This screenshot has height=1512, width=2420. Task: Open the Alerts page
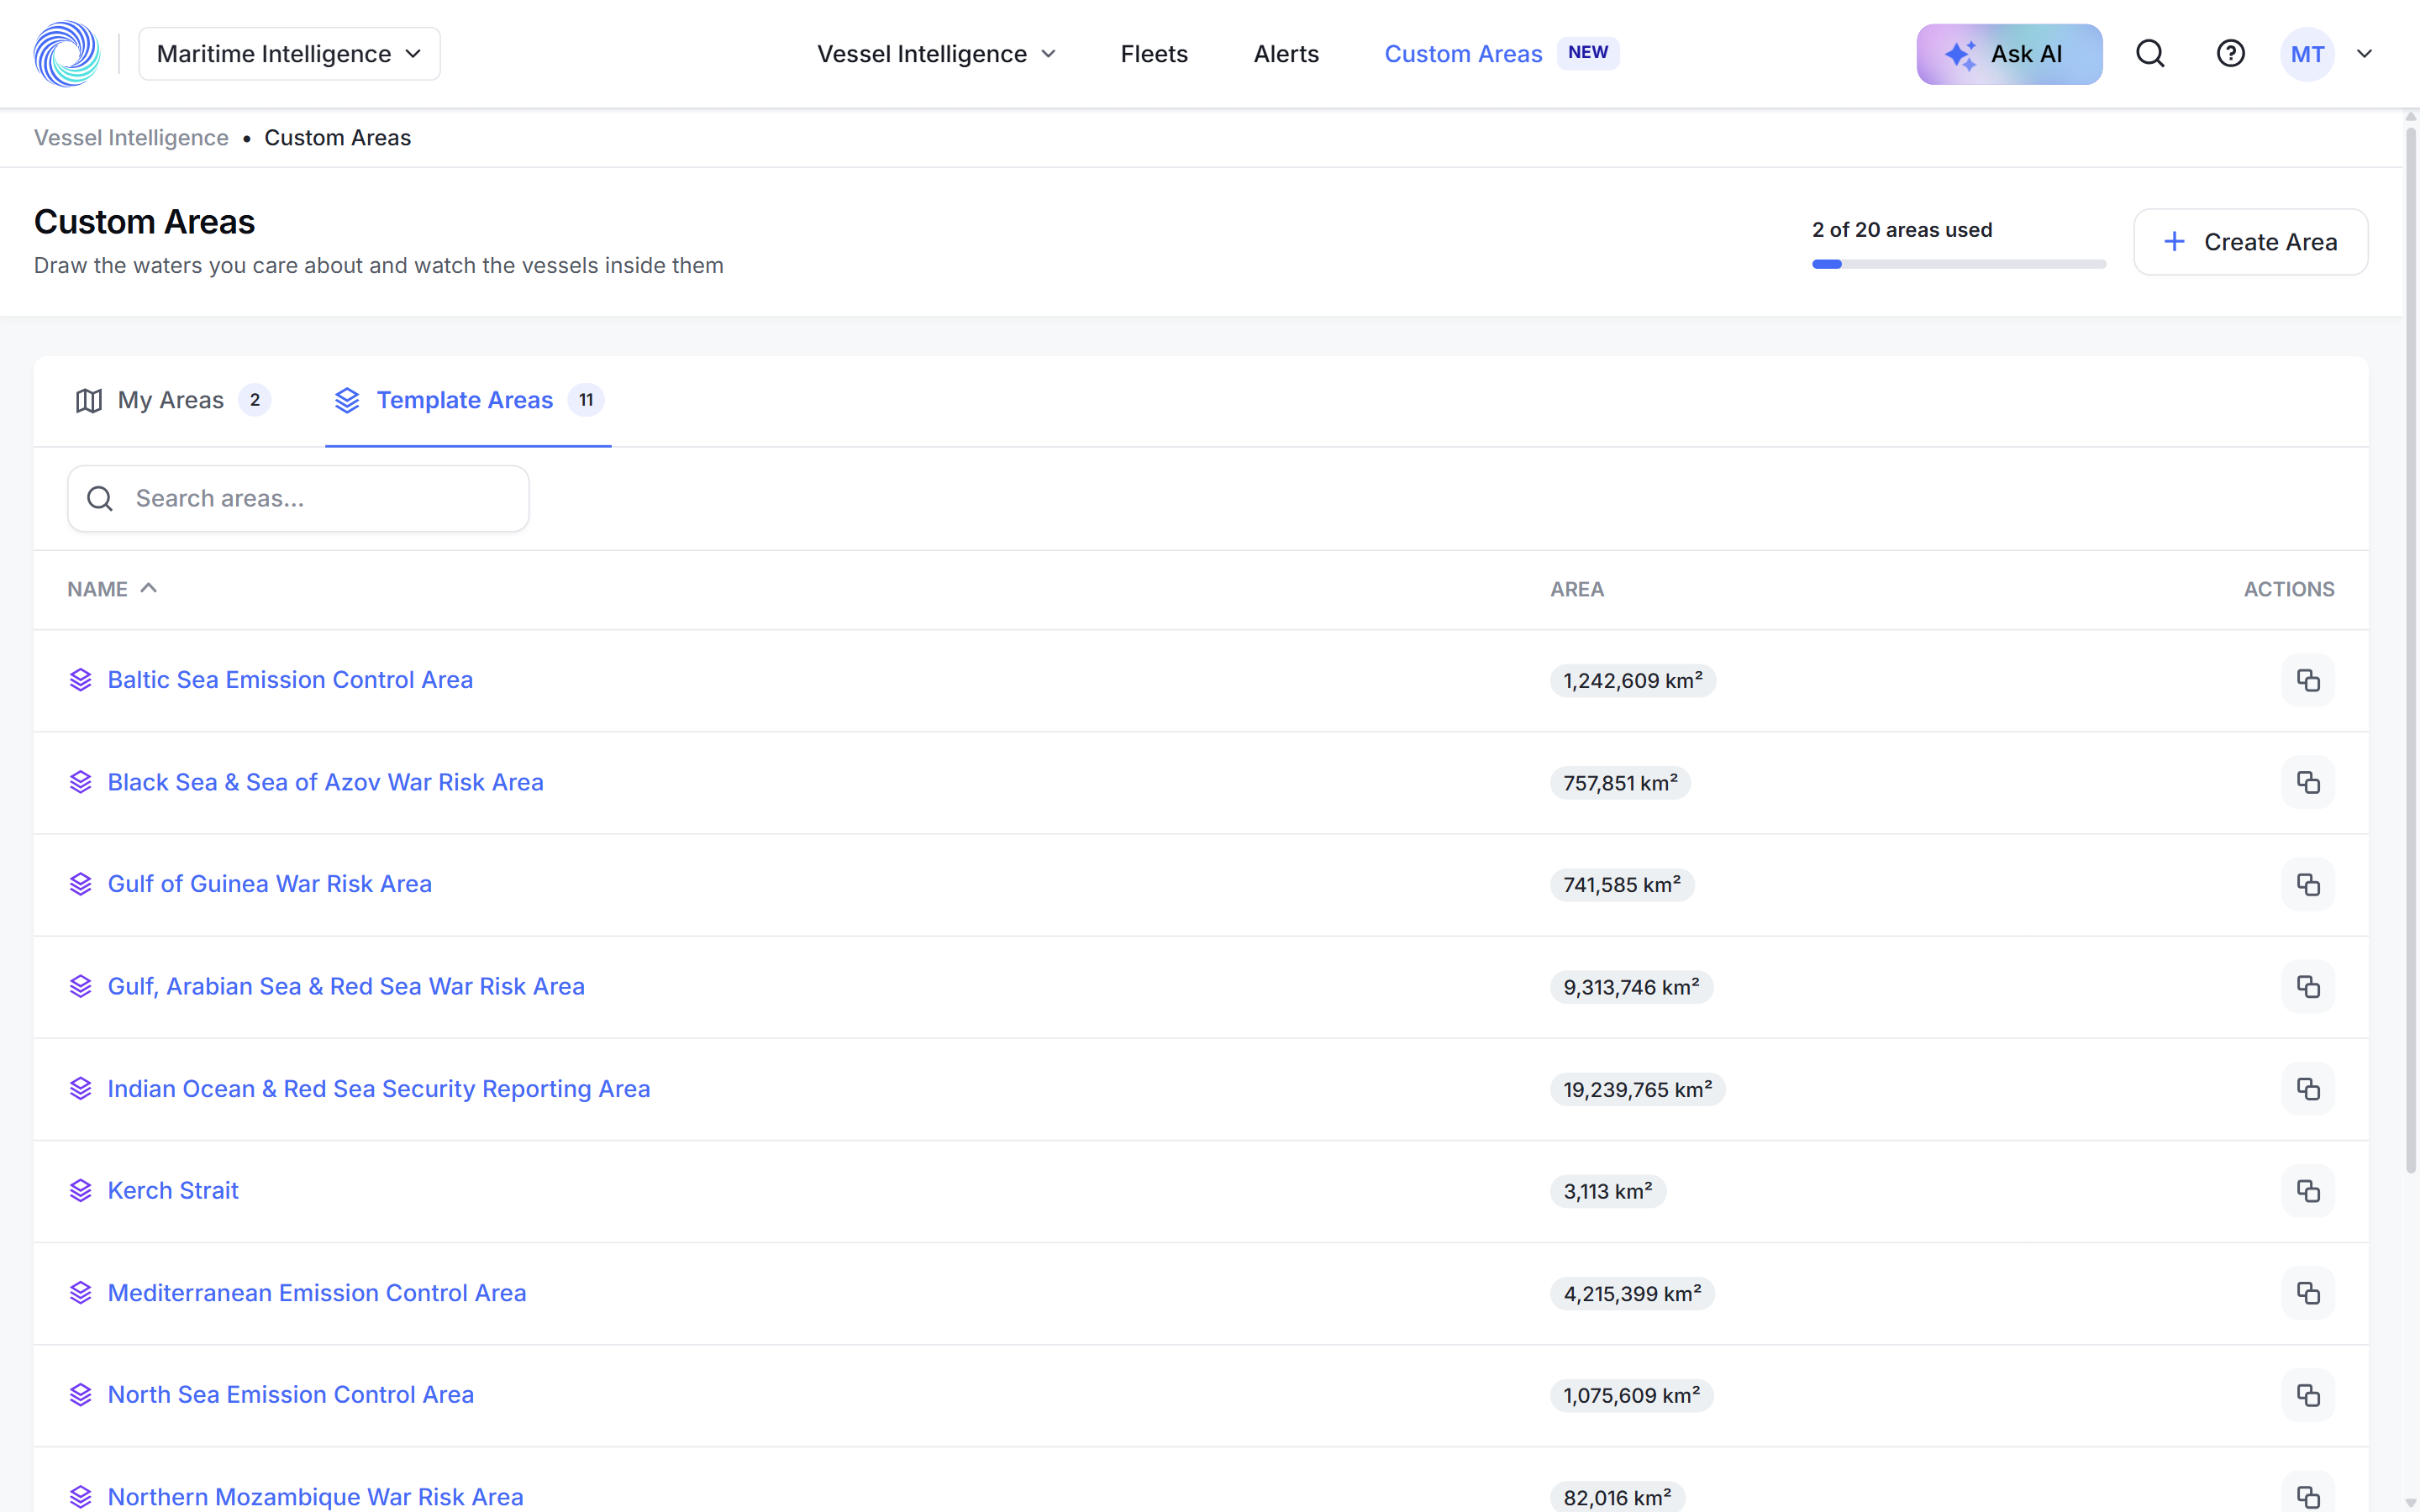click(1286, 54)
